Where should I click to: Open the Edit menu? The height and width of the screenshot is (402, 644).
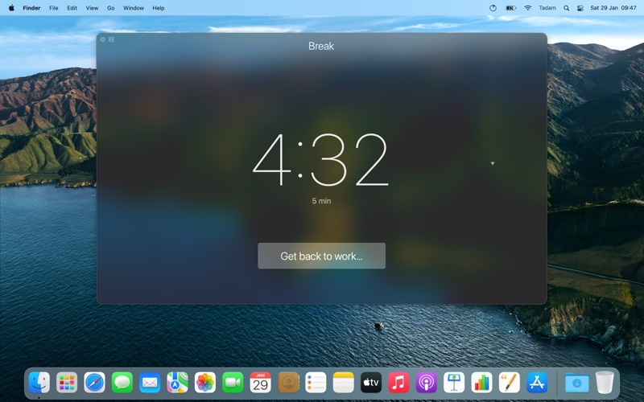coord(72,8)
